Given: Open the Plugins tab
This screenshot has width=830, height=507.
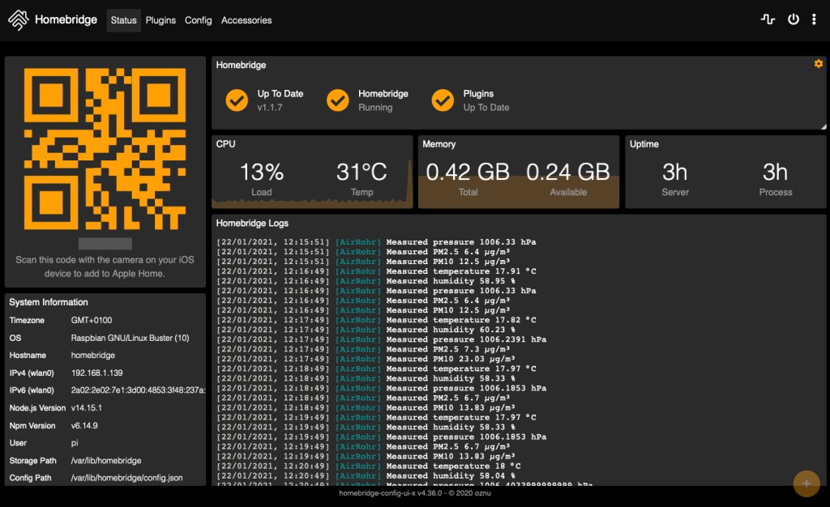Looking at the screenshot, I should point(160,20).
